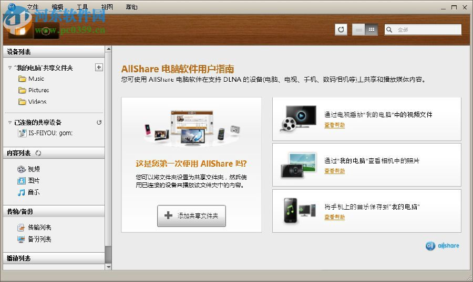This screenshot has width=473, height=282.
Task: Click the picture category icon
Action: pyautogui.click(x=22, y=181)
